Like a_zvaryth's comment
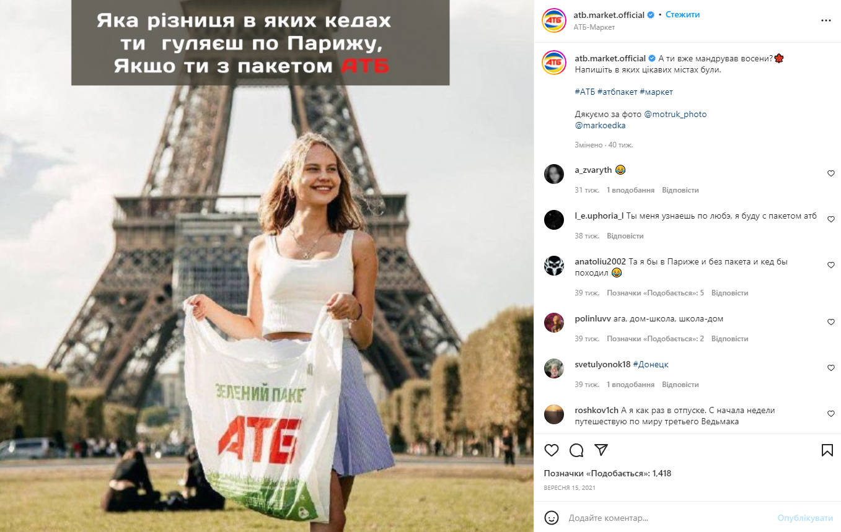Viewport: 841px width, 532px height. point(831,174)
